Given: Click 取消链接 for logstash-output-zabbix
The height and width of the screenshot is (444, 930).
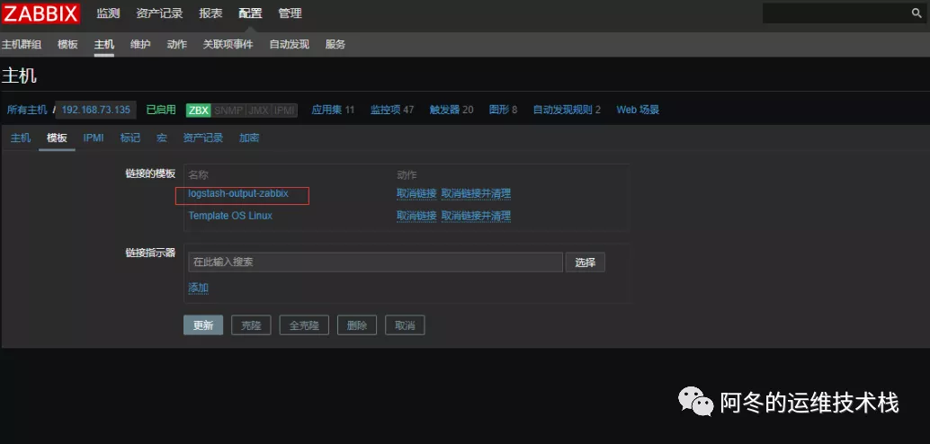Looking at the screenshot, I should (x=416, y=194).
